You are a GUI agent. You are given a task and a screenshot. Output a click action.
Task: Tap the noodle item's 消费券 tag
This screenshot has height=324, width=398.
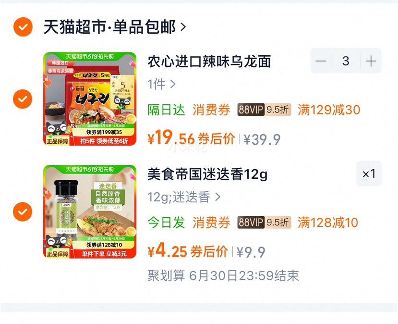(211, 110)
